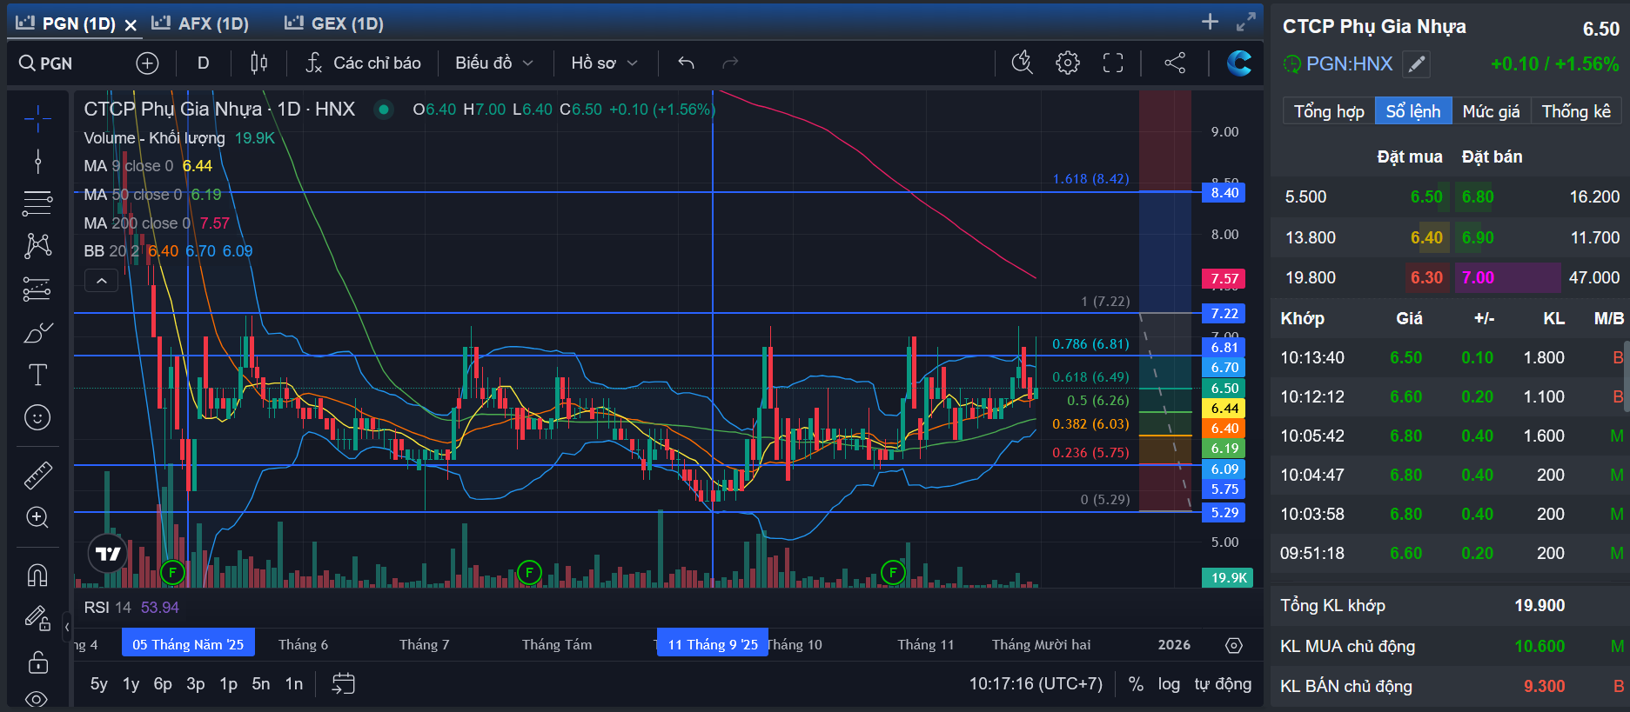Open the Mức giá tab

1491,111
